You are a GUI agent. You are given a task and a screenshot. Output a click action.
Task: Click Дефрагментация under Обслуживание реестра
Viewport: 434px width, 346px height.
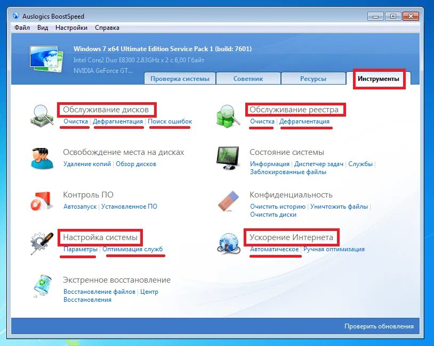click(304, 121)
